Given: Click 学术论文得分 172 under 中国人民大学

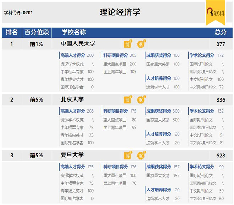Looking at the screenshot, I should coord(207,55).
